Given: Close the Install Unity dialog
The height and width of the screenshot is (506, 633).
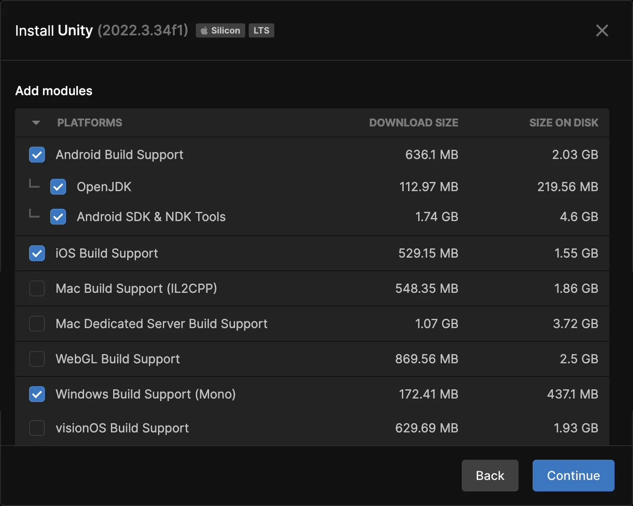Looking at the screenshot, I should (x=602, y=30).
